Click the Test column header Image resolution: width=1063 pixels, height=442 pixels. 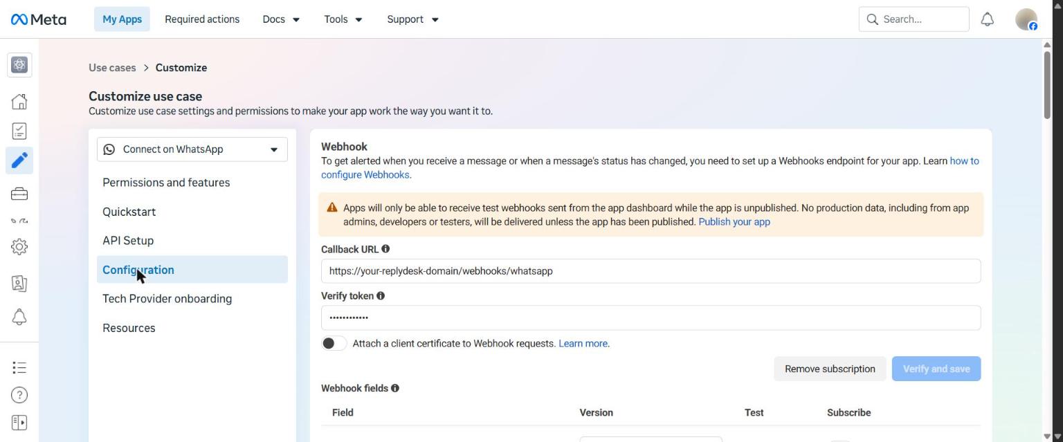754,413
